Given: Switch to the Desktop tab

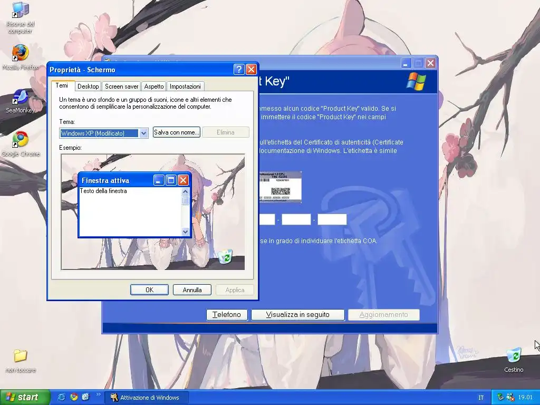Looking at the screenshot, I should click(88, 86).
